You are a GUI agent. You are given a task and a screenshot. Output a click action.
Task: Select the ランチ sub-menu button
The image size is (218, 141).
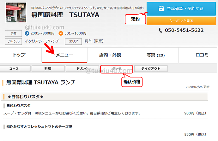pyautogui.click(x=117, y=69)
